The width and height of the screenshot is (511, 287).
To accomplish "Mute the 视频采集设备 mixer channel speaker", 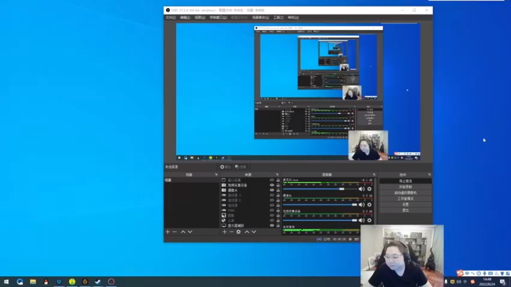I will 362,220.
